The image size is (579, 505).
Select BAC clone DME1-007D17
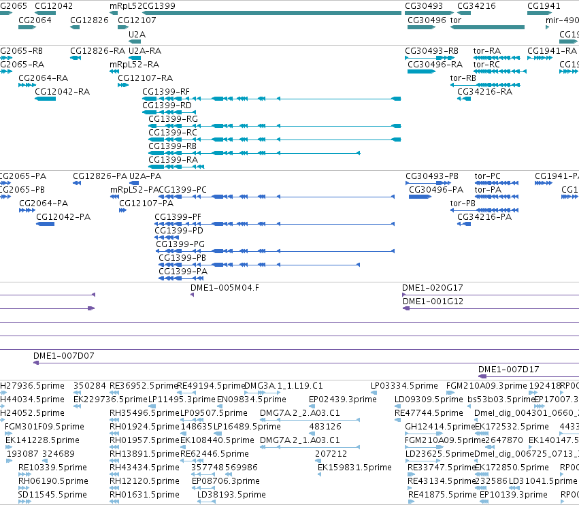509,370
